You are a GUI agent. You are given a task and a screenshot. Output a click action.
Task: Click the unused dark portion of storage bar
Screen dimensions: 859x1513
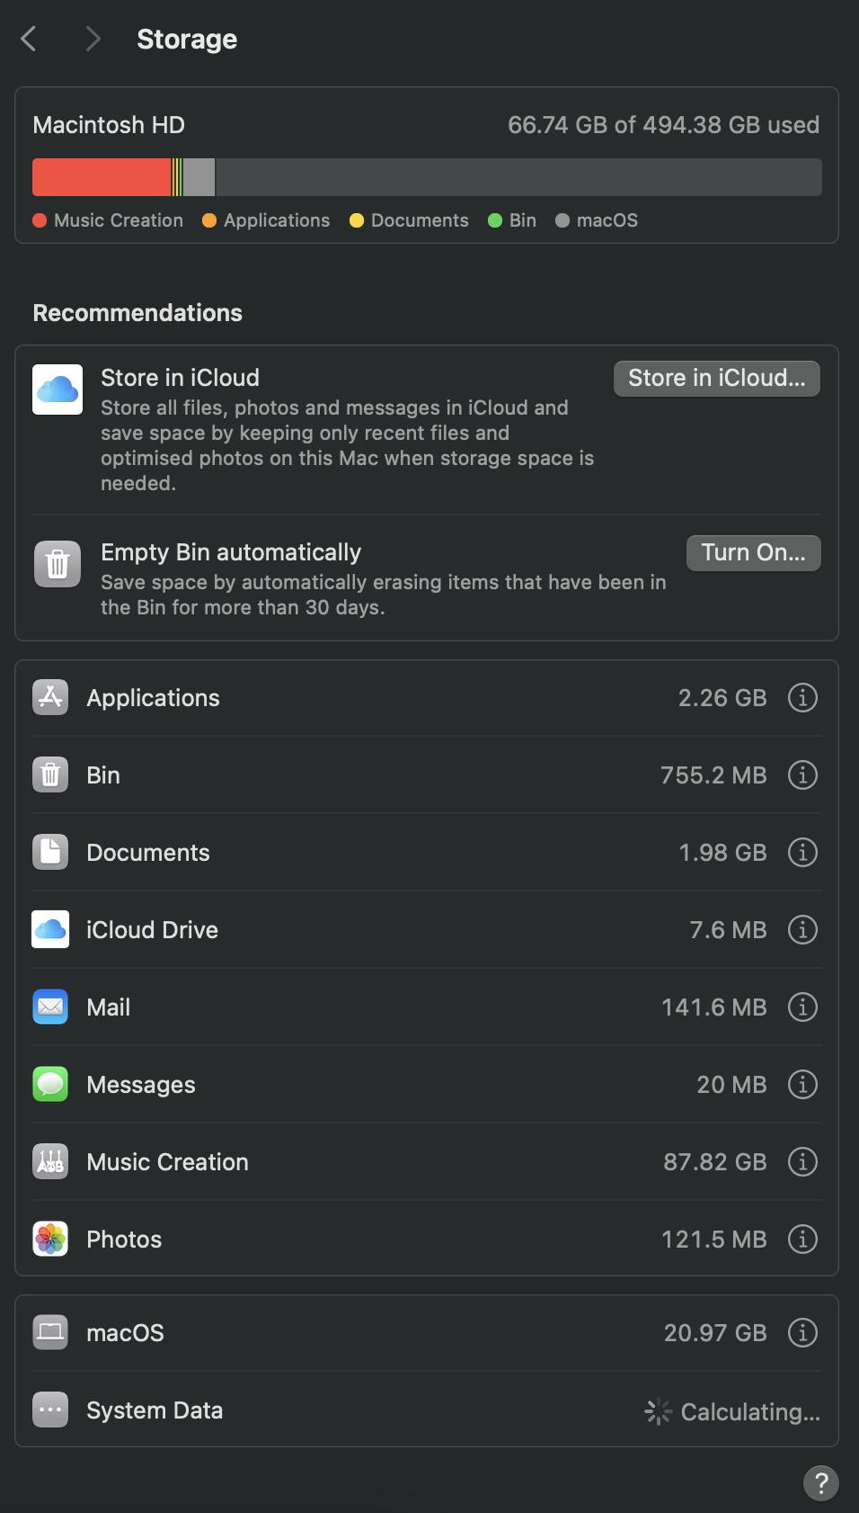[x=518, y=177]
